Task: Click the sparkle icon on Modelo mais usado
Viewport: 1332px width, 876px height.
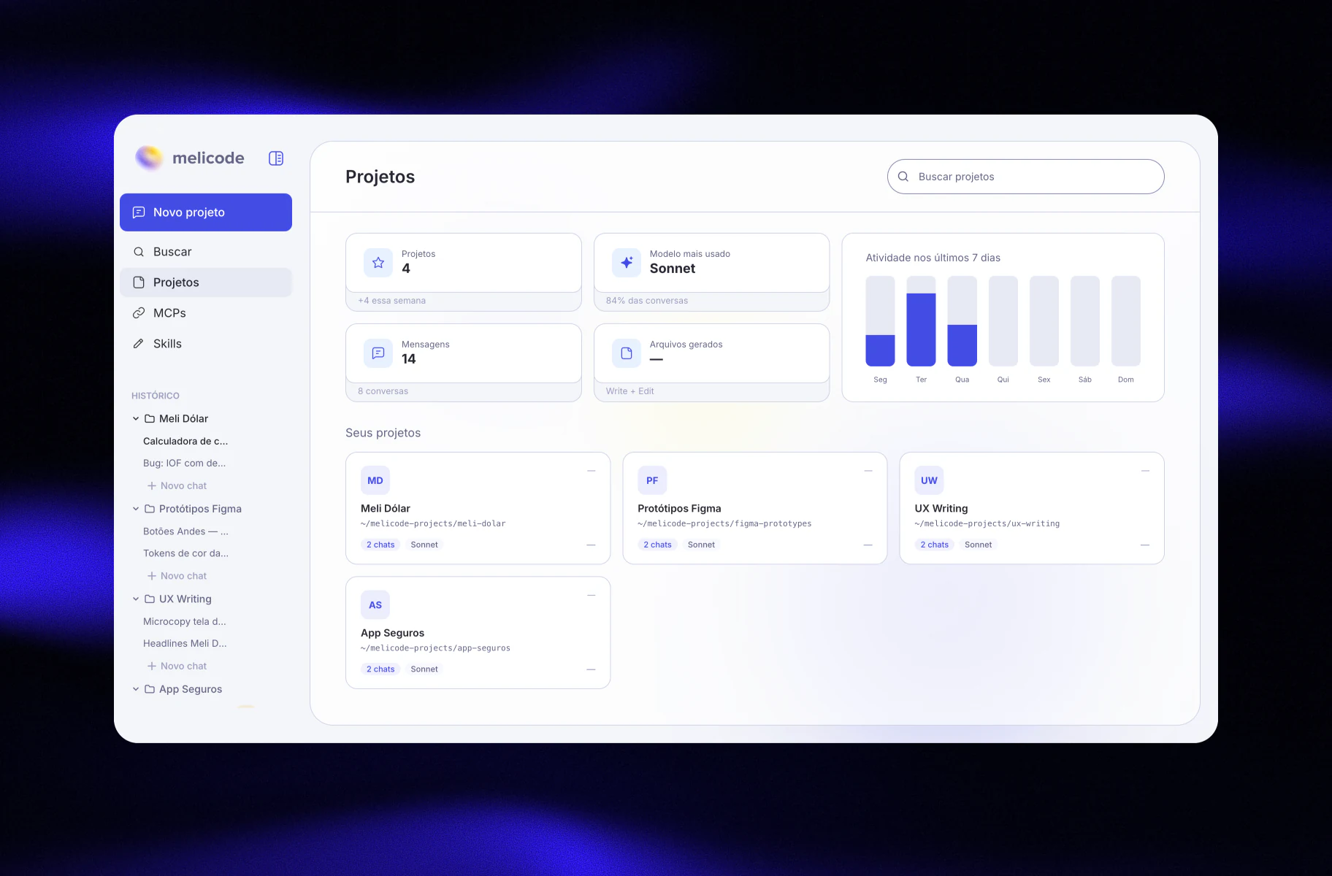Action: (x=627, y=263)
